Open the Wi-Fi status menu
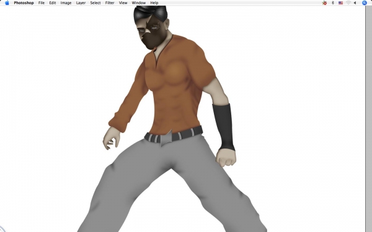This screenshot has height=232, width=372. pos(348,3)
